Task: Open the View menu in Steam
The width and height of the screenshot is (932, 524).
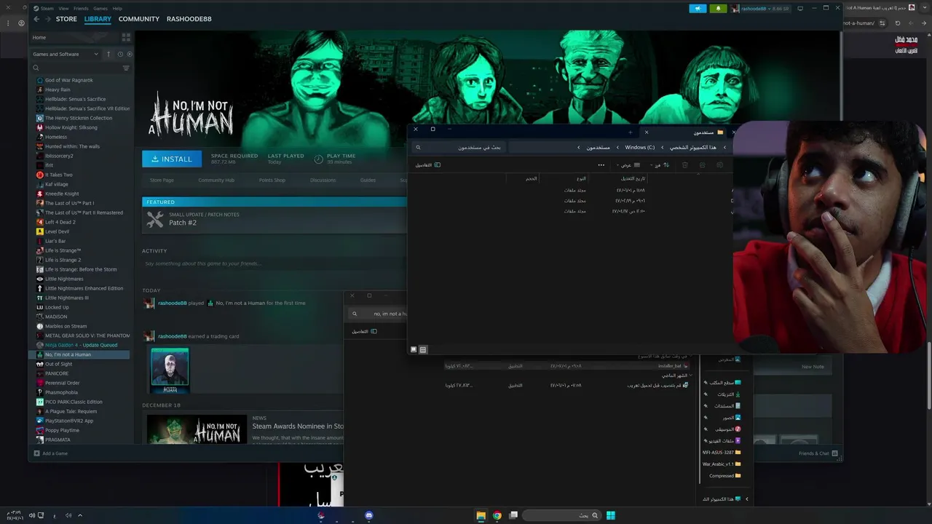Action: [63, 9]
